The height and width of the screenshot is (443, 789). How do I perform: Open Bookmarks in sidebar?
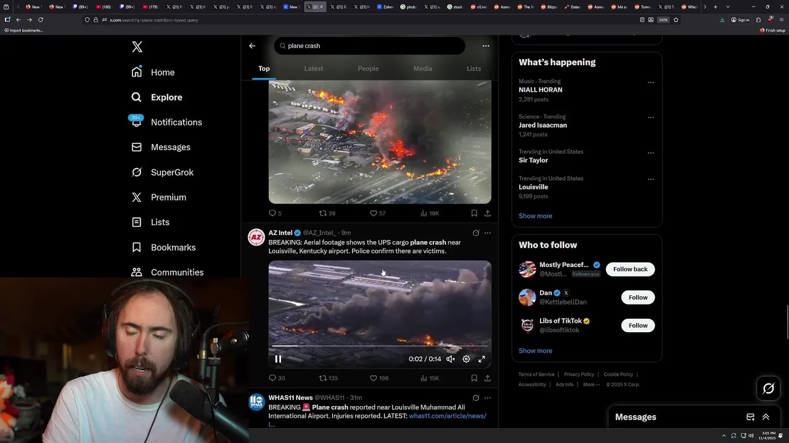coord(163,247)
